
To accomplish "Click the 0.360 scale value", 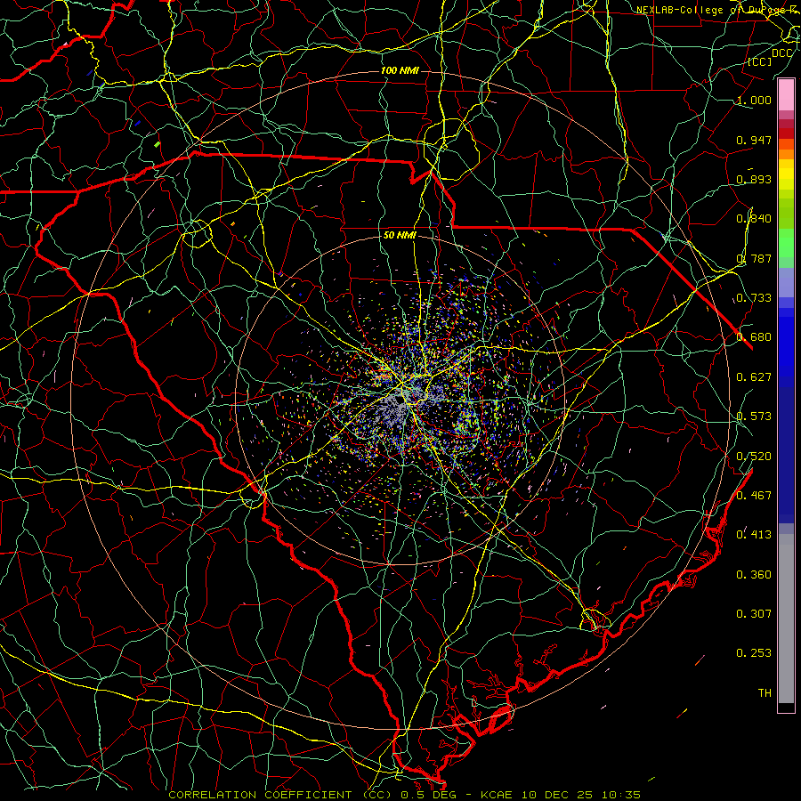I will (754, 575).
